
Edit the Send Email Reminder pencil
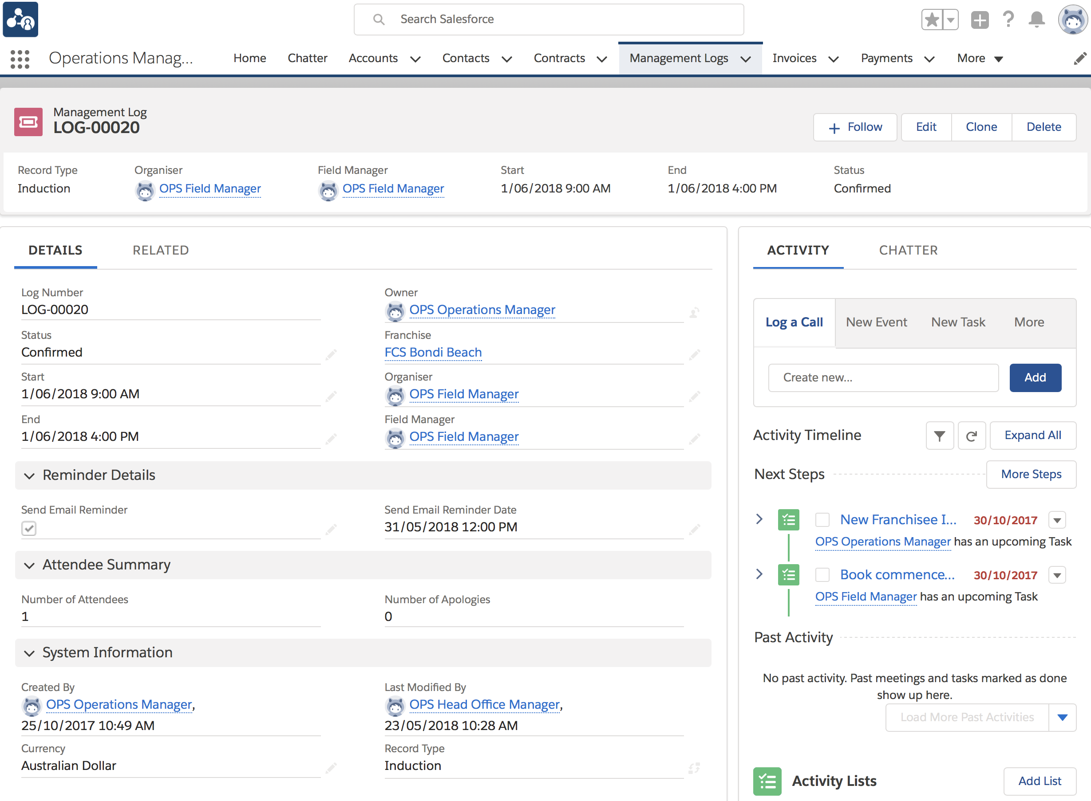point(331,529)
